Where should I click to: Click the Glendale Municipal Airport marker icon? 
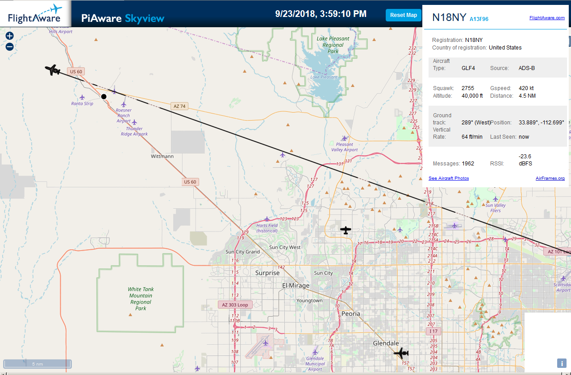pos(316,352)
